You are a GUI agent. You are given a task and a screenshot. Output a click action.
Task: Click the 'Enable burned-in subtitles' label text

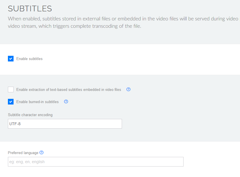pos(37,102)
